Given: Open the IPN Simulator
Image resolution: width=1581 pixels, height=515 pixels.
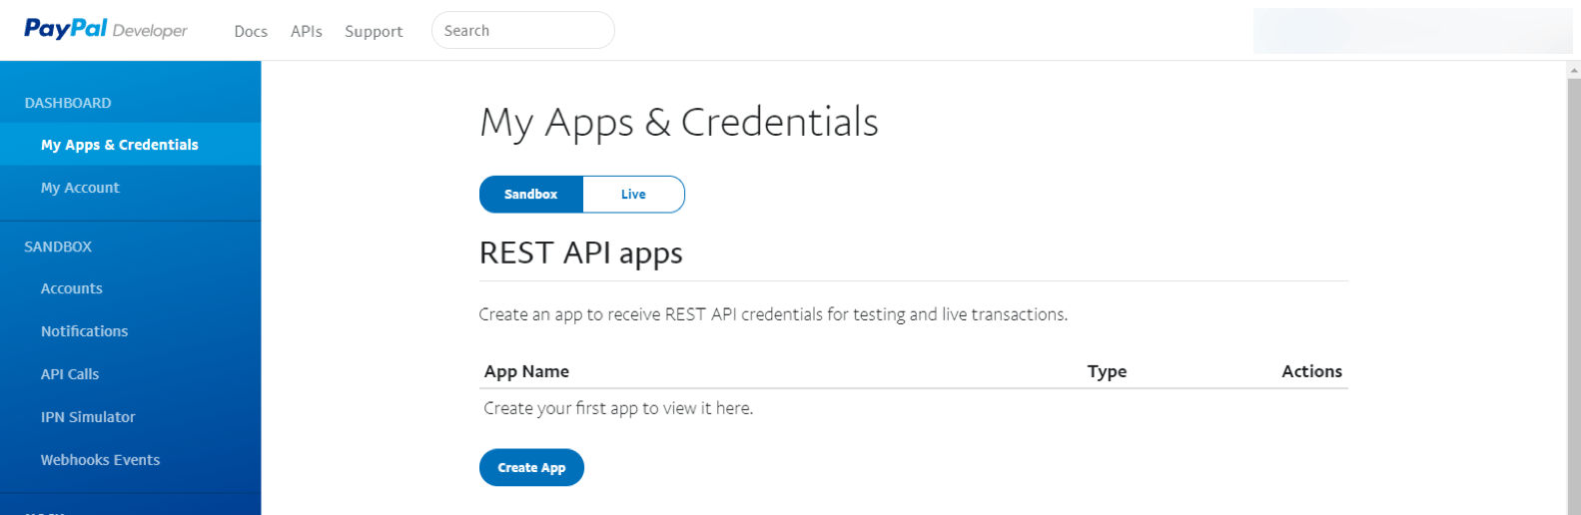Looking at the screenshot, I should pos(88,417).
